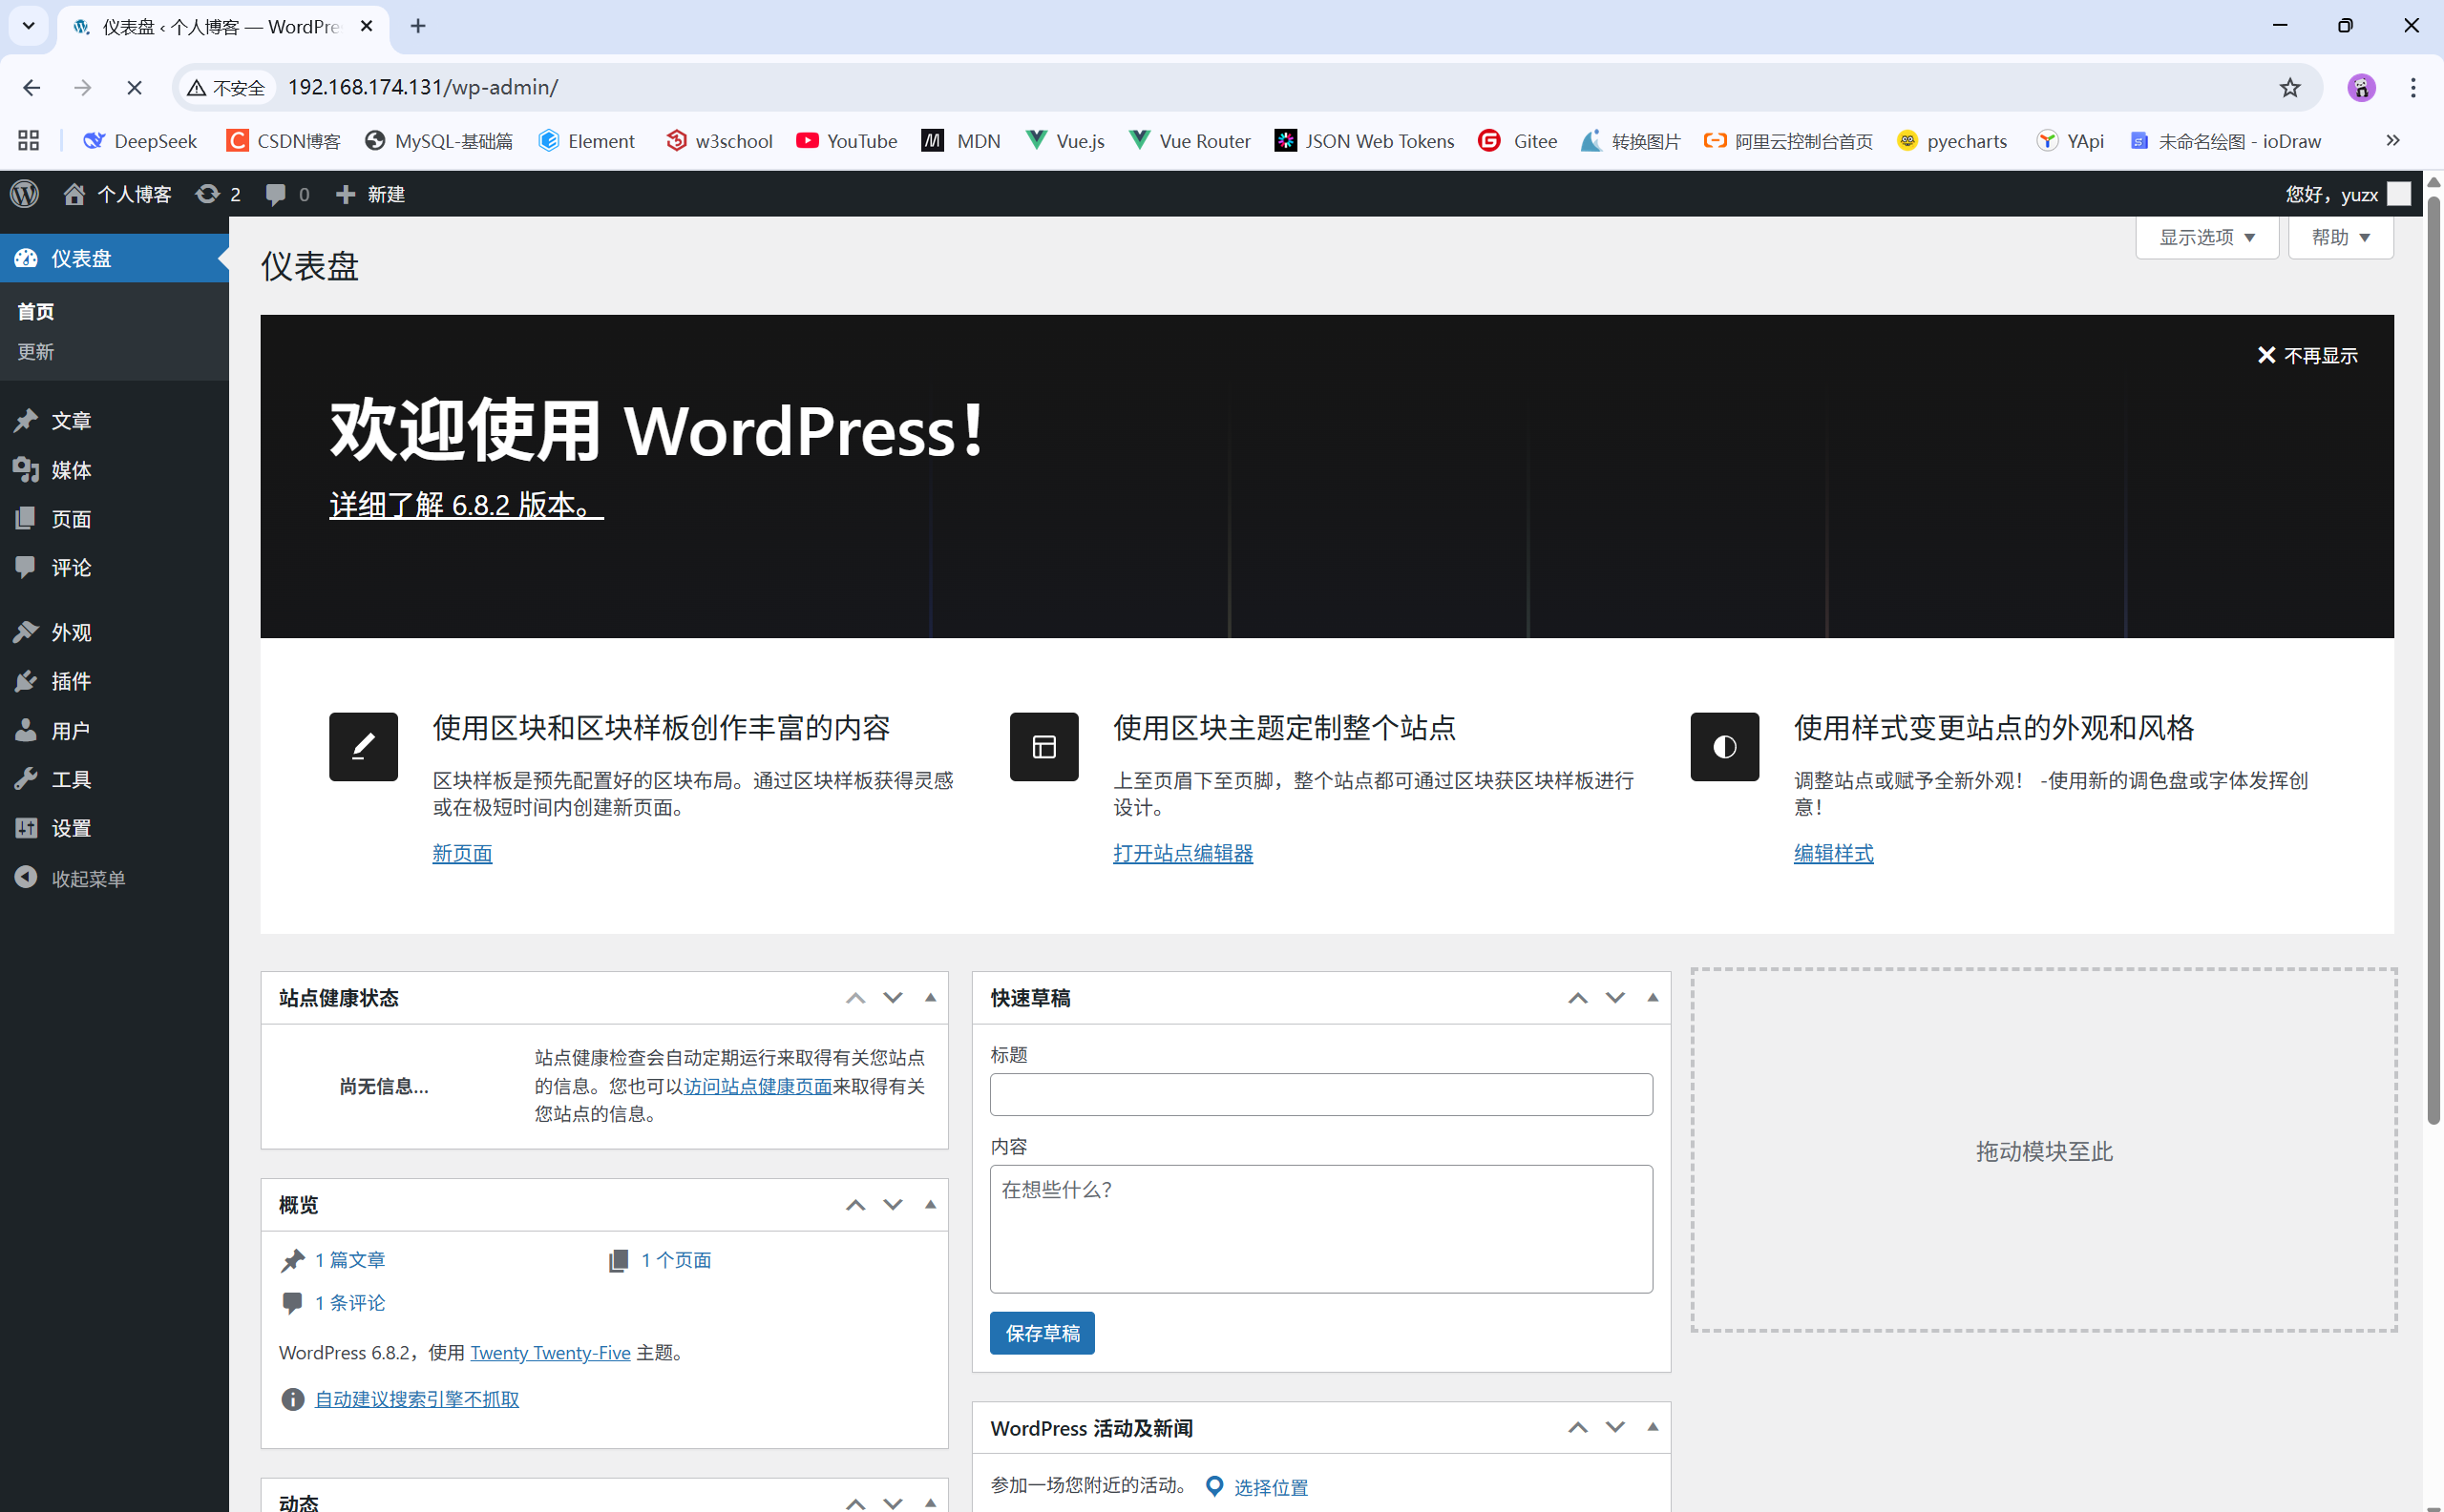
Task: Click the WordPress logo in admin bar
Action: click(25, 194)
